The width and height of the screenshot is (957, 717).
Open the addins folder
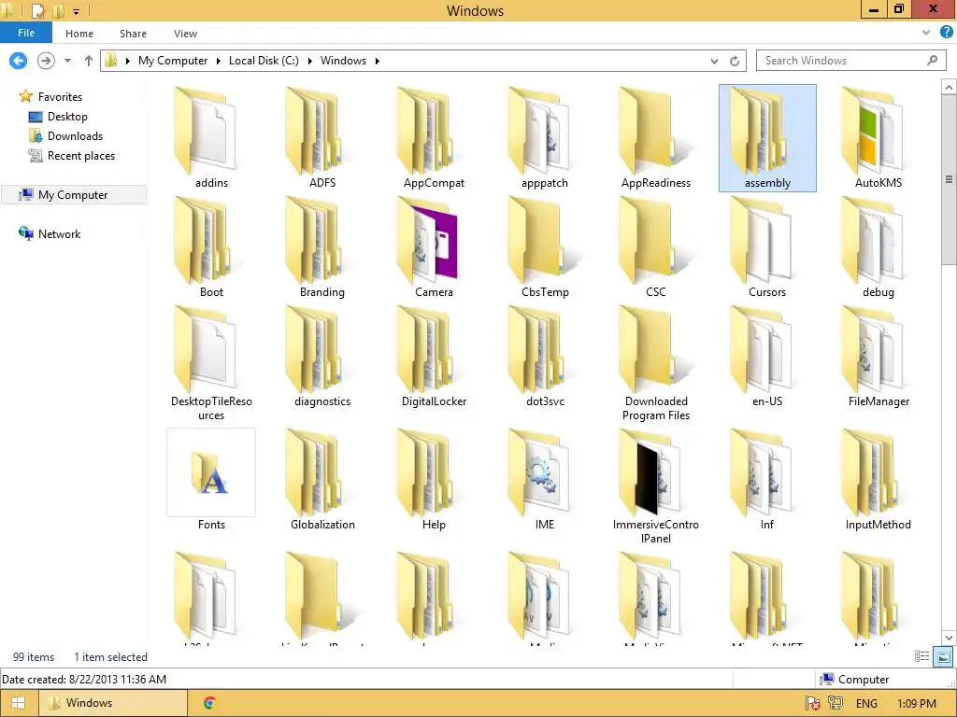(211, 138)
